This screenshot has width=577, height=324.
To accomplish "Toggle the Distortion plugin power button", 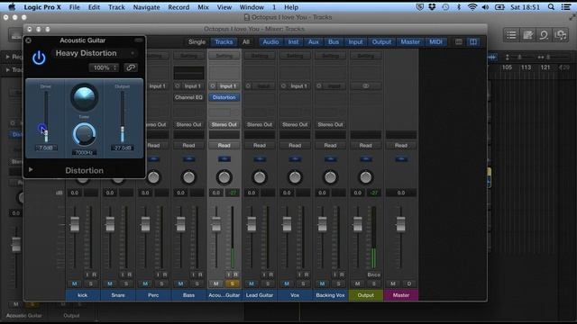I will click(x=39, y=58).
